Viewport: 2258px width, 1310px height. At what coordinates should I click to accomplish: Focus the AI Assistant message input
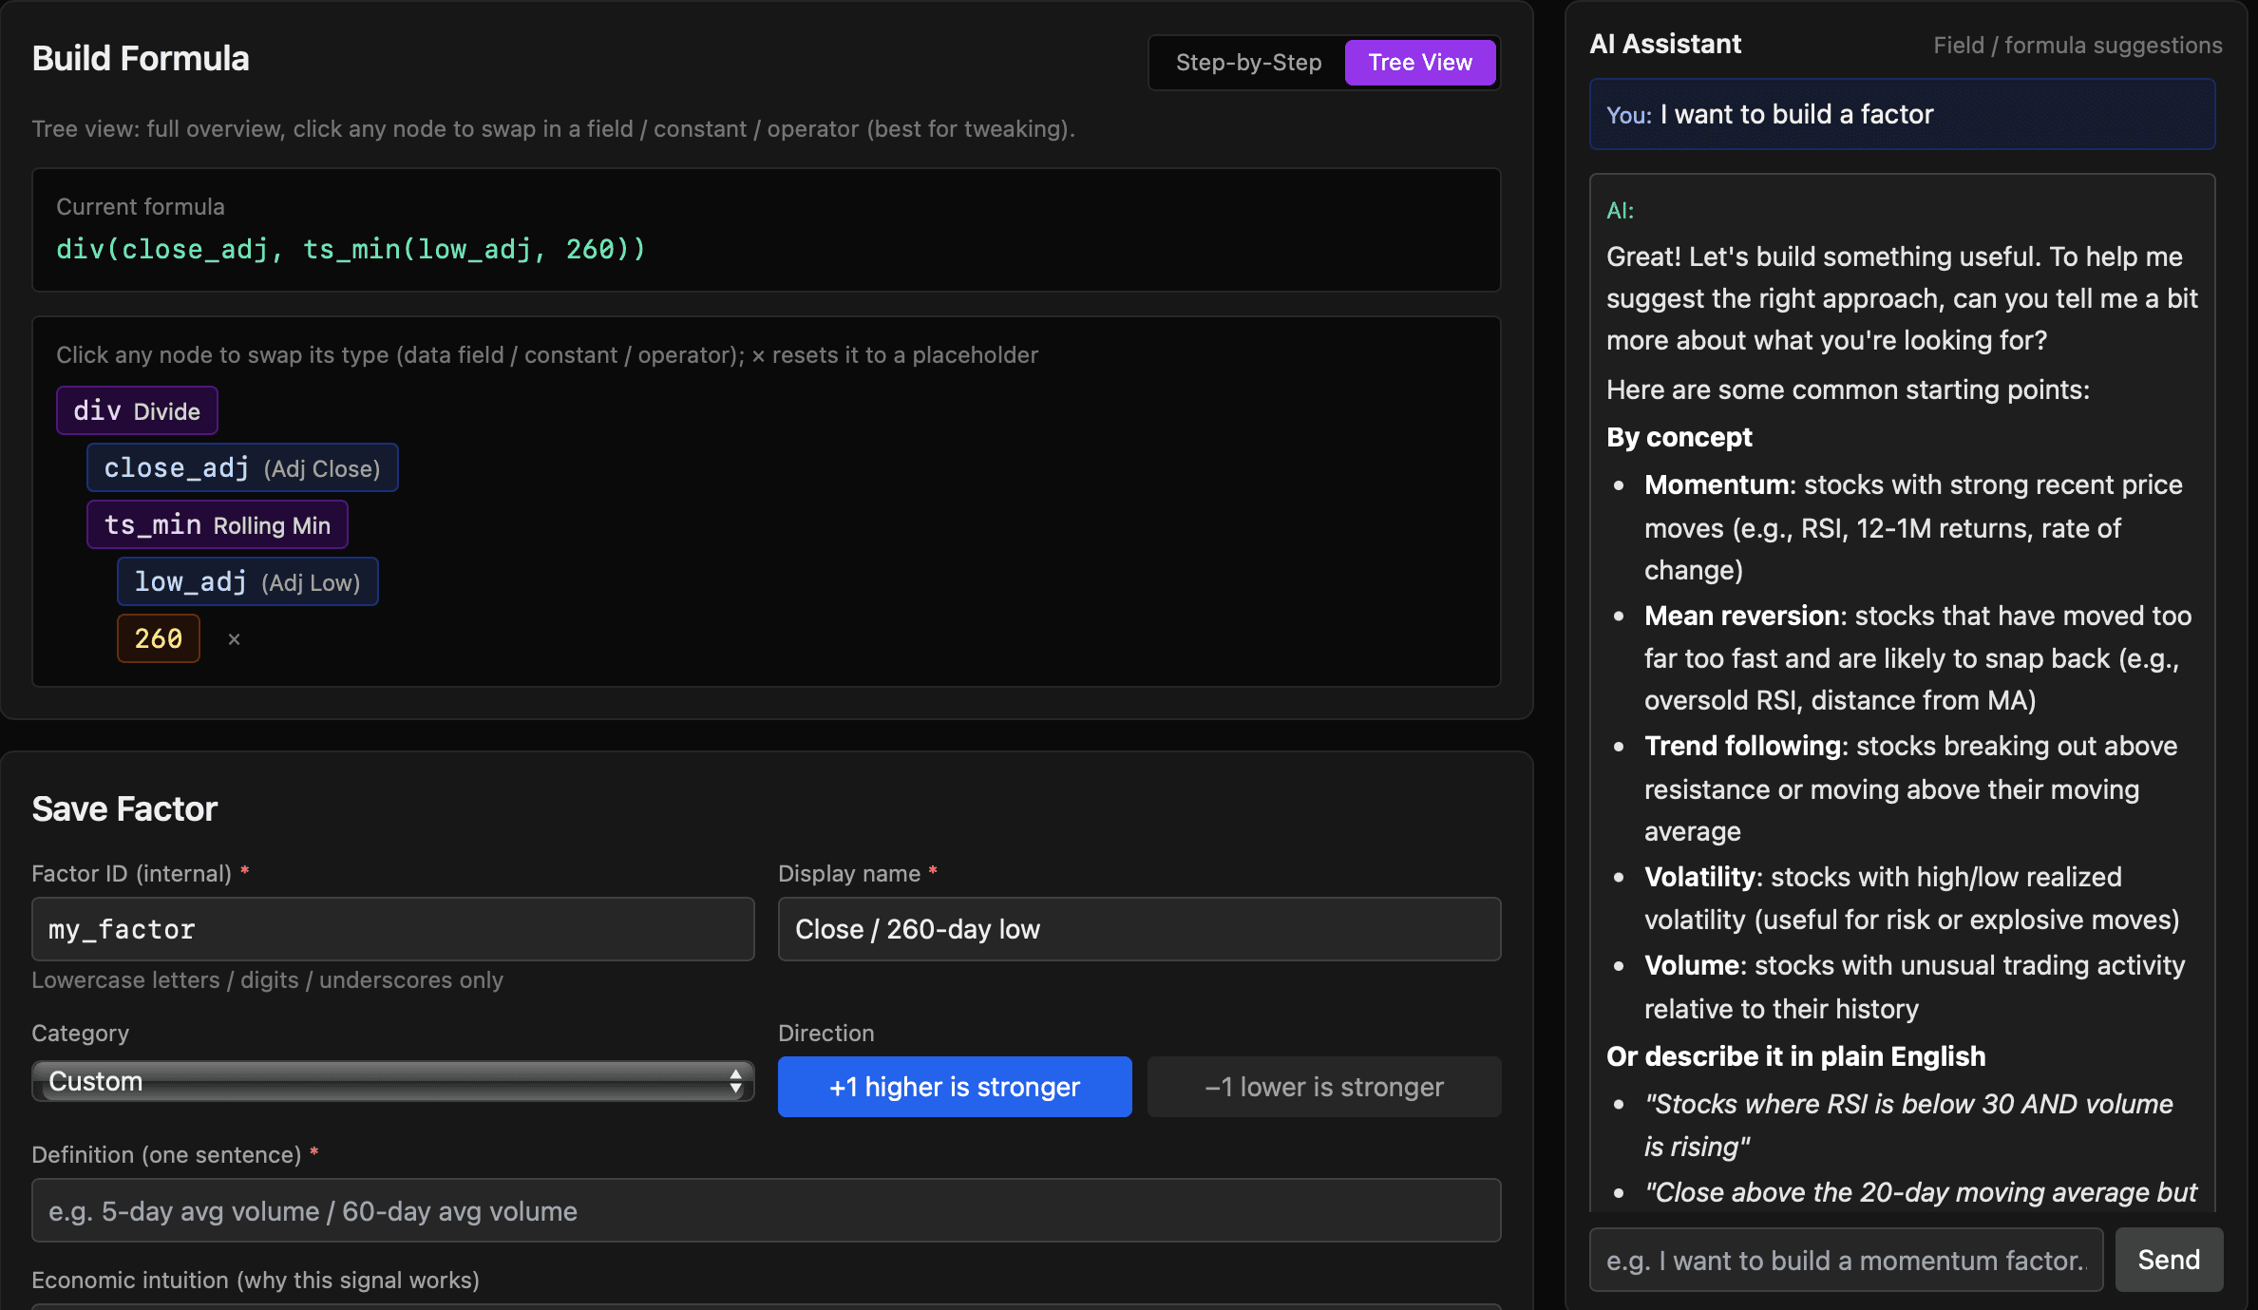(1846, 1260)
